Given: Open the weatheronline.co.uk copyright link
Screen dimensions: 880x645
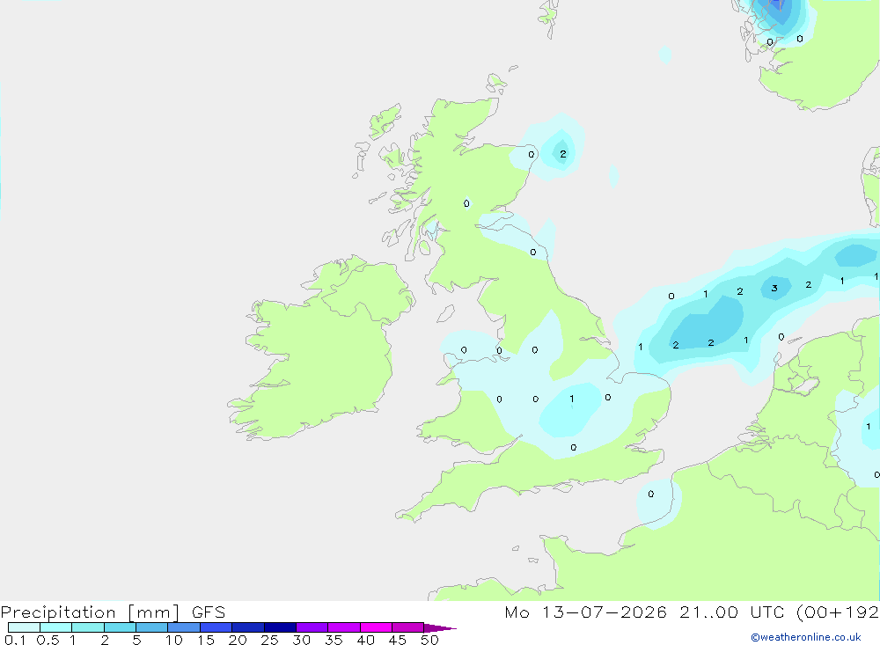Looking at the screenshot, I should pyautogui.click(x=805, y=637).
